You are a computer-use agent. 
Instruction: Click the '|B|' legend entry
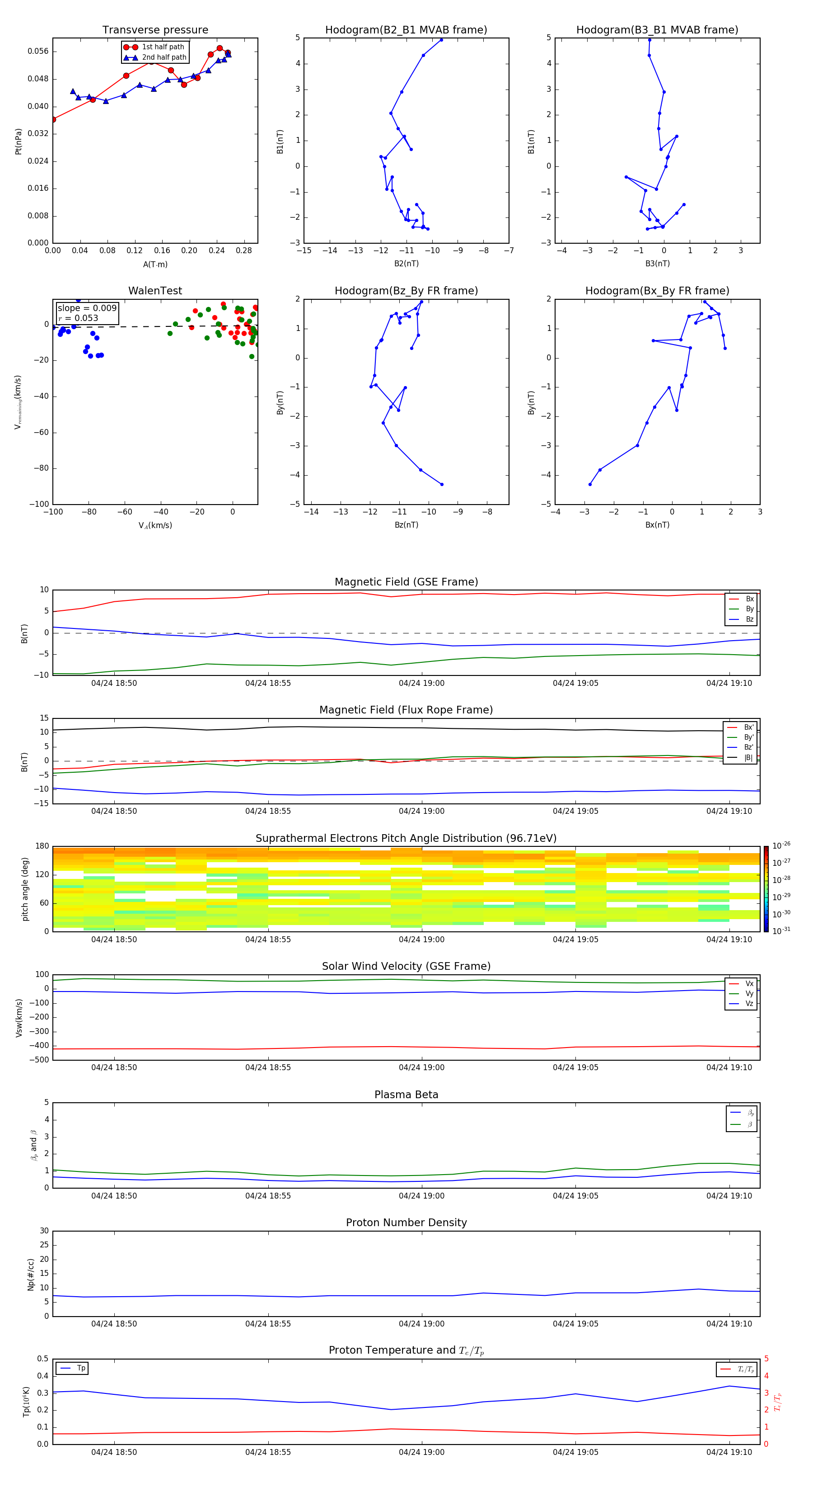[x=740, y=758]
